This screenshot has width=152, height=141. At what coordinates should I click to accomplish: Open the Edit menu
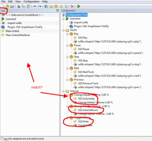click(x=10, y=2)
